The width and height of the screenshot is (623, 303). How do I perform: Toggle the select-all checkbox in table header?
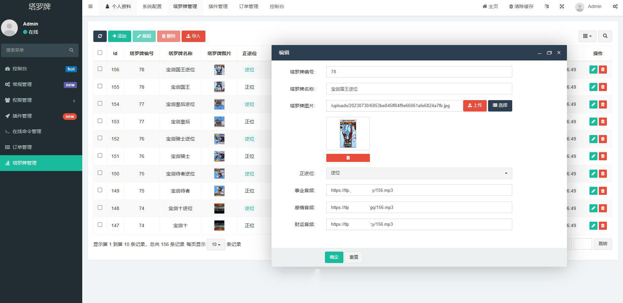[100, 53]
